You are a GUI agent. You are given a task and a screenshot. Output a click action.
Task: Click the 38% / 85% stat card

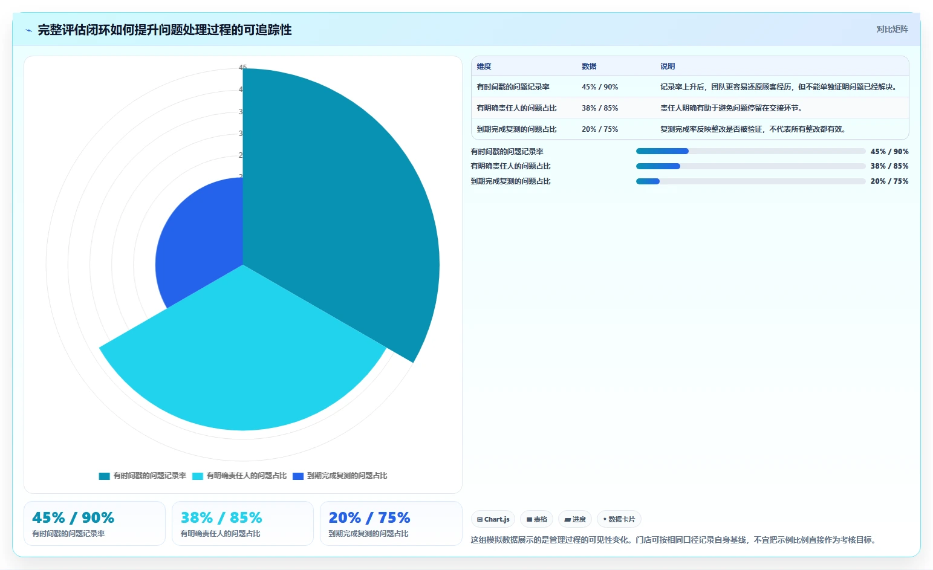point(242,523)
